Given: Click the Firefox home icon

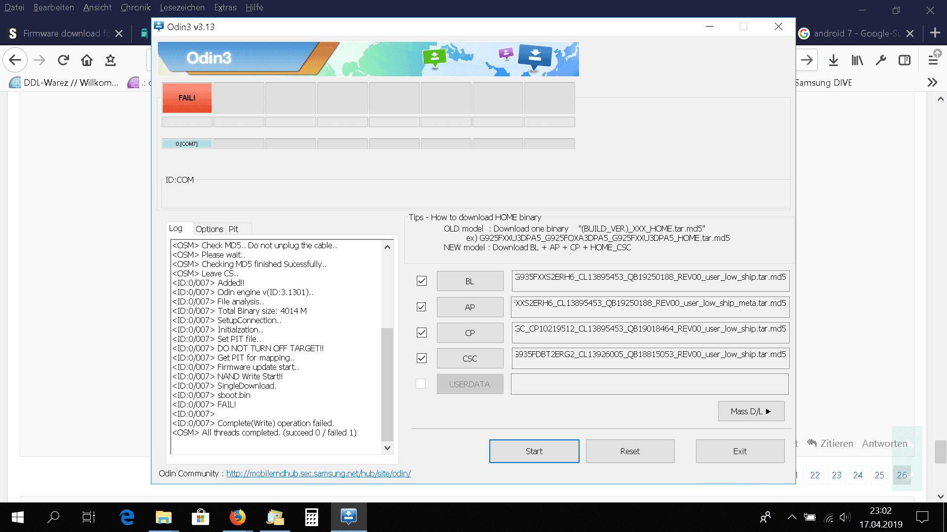Looking at the screenshot, I should coord(87,60).
